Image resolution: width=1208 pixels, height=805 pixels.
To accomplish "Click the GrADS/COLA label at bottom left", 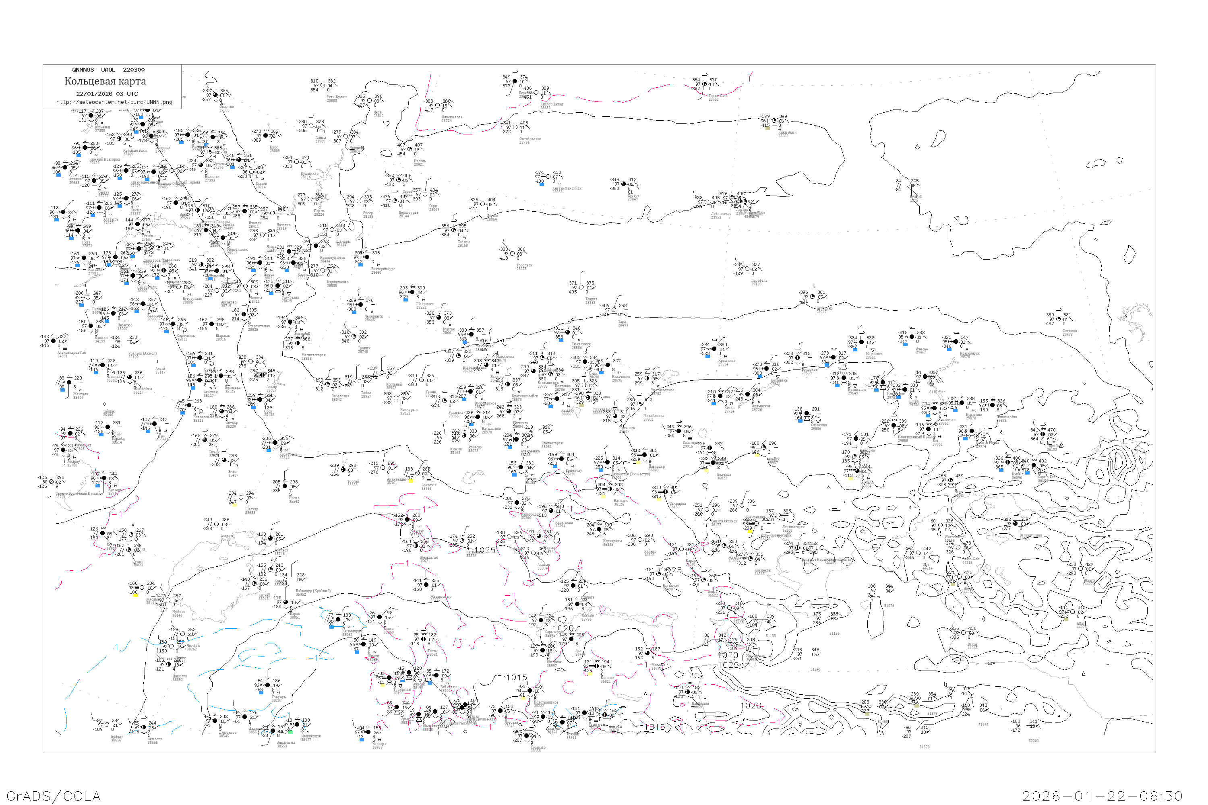I will pos(54,796).
